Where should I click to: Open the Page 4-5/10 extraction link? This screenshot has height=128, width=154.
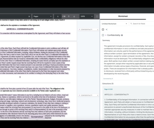(108, 89)
